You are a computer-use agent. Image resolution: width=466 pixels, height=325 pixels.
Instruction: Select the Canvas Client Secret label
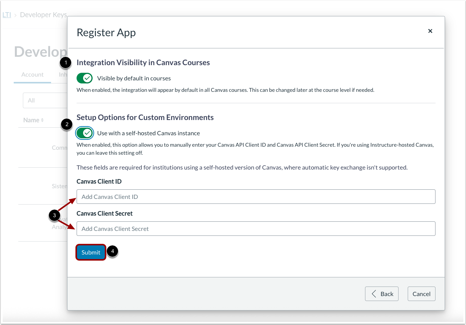105,213
